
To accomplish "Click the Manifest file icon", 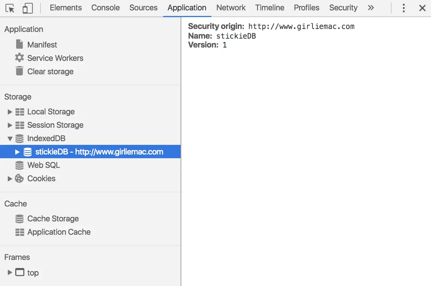I will click(19, 45).
